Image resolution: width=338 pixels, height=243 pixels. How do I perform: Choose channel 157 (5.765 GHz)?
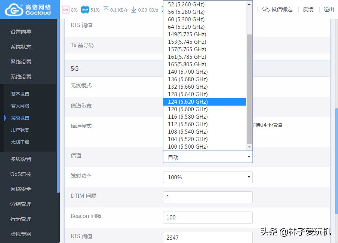tap(205, 49)
